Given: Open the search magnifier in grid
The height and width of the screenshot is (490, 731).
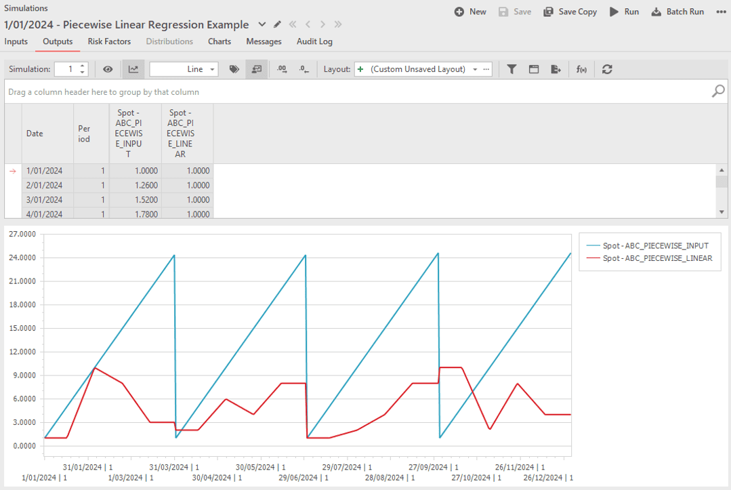Looking at the screenshot, I should (x=718, y=91).
